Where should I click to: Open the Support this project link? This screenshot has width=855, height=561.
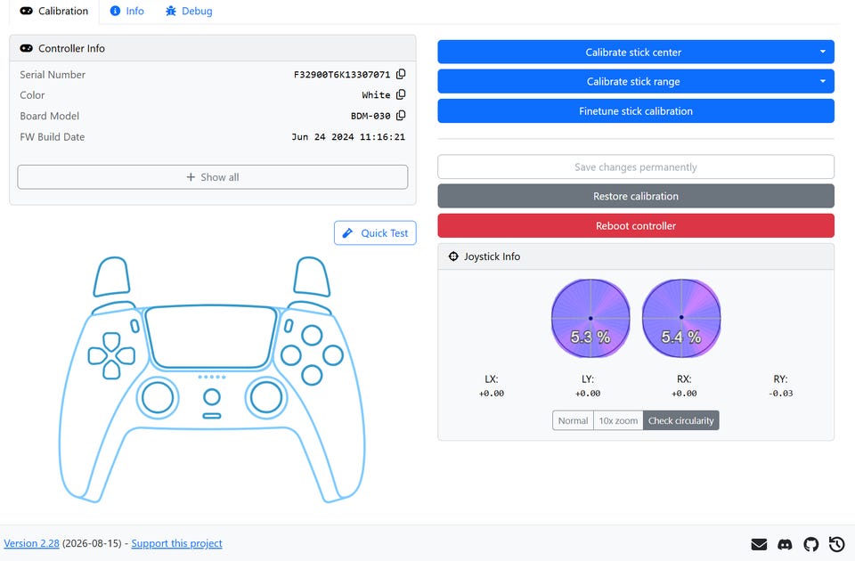(x=176, y=543)
